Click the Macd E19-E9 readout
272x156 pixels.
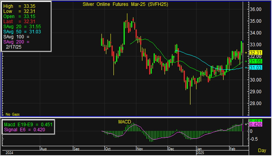pyautogui.click(x=28, y=125)
